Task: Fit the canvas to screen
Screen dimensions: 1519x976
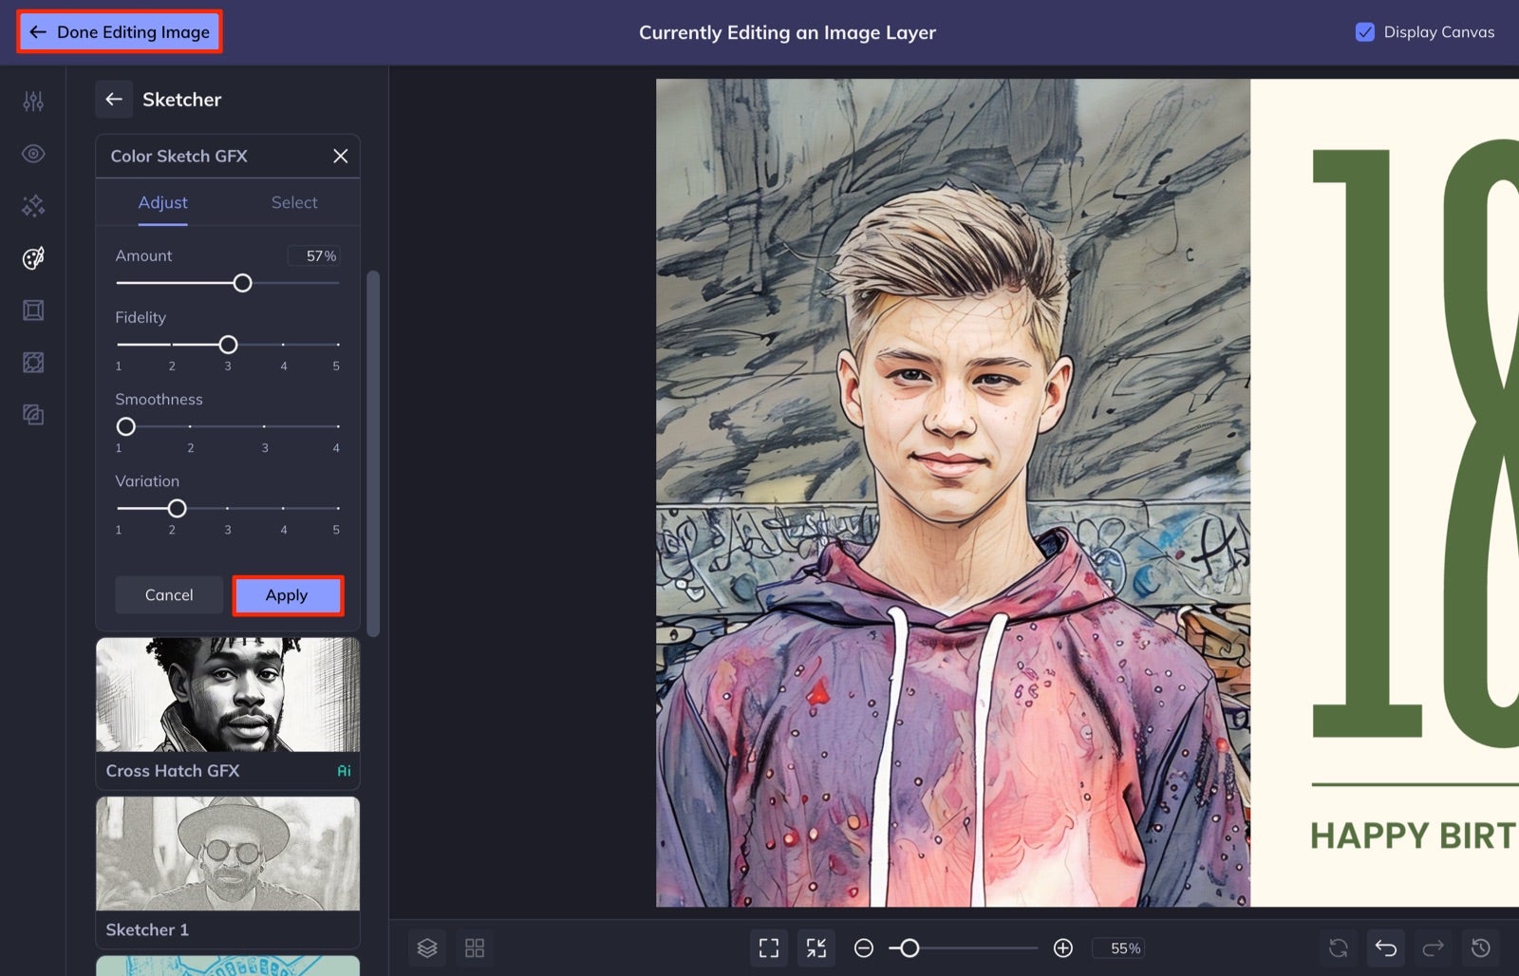Action: pos(768,948)
